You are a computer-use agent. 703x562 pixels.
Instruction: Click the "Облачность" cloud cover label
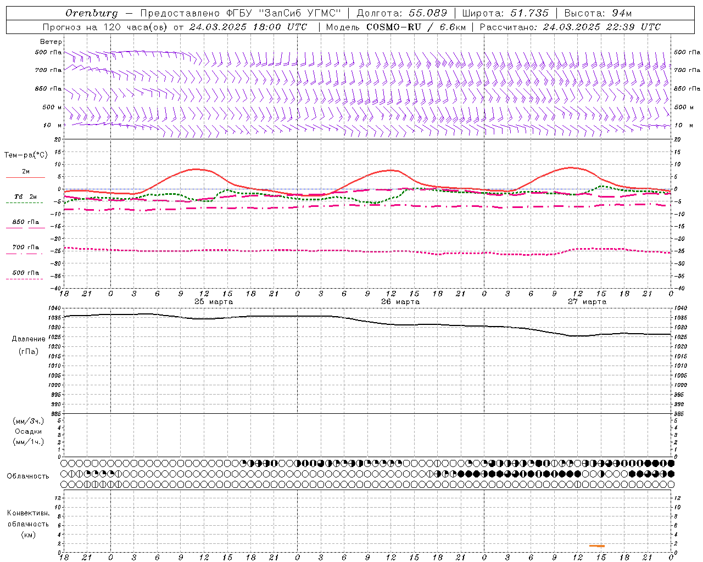pyautogui.click(x=28, y=476)
